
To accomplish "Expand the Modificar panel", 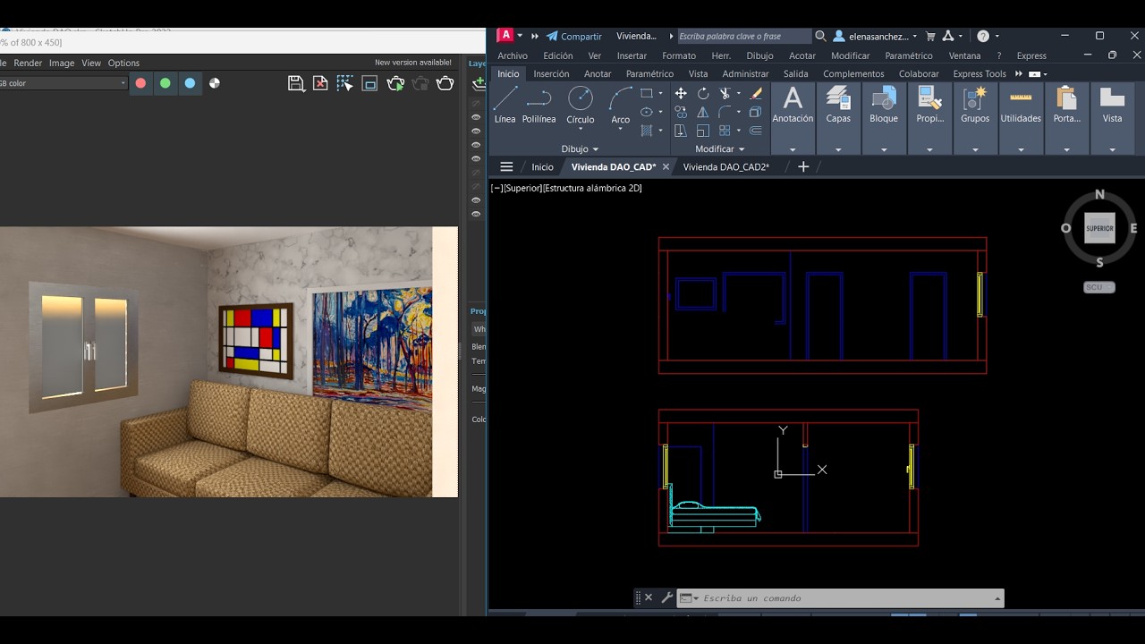I will tap(720, 149).
